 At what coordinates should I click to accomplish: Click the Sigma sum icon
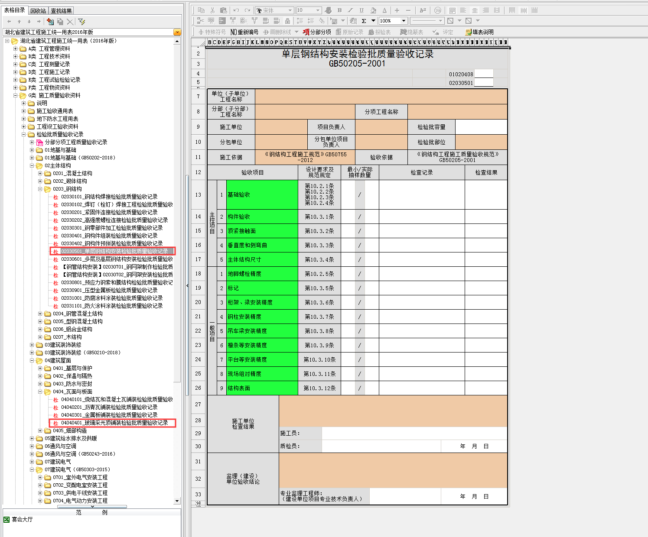point(364,21)
